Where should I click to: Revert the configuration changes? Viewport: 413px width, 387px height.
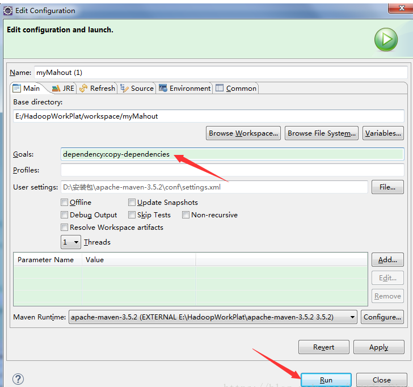tap(324, 347)
